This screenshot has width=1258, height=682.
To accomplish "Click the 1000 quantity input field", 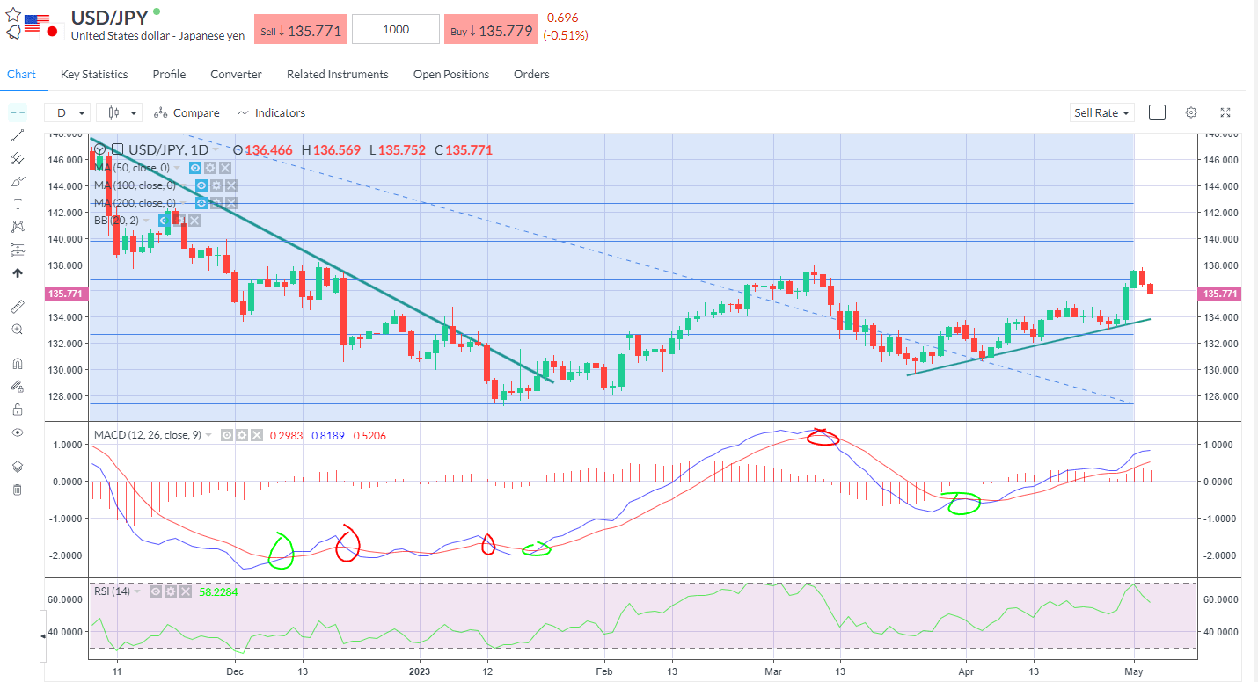I will (x=395, y=29).
